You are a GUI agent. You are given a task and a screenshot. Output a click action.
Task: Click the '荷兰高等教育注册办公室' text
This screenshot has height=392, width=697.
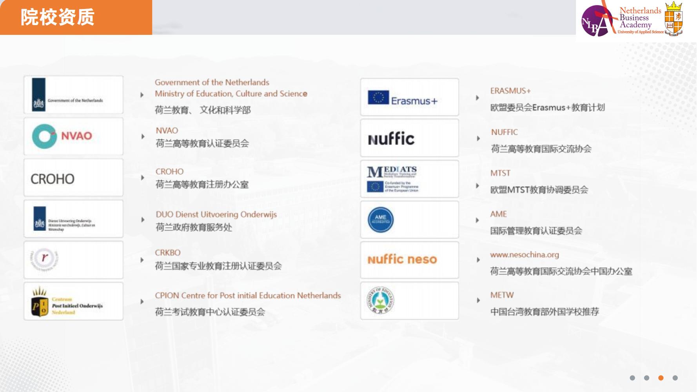coord(202,184)
